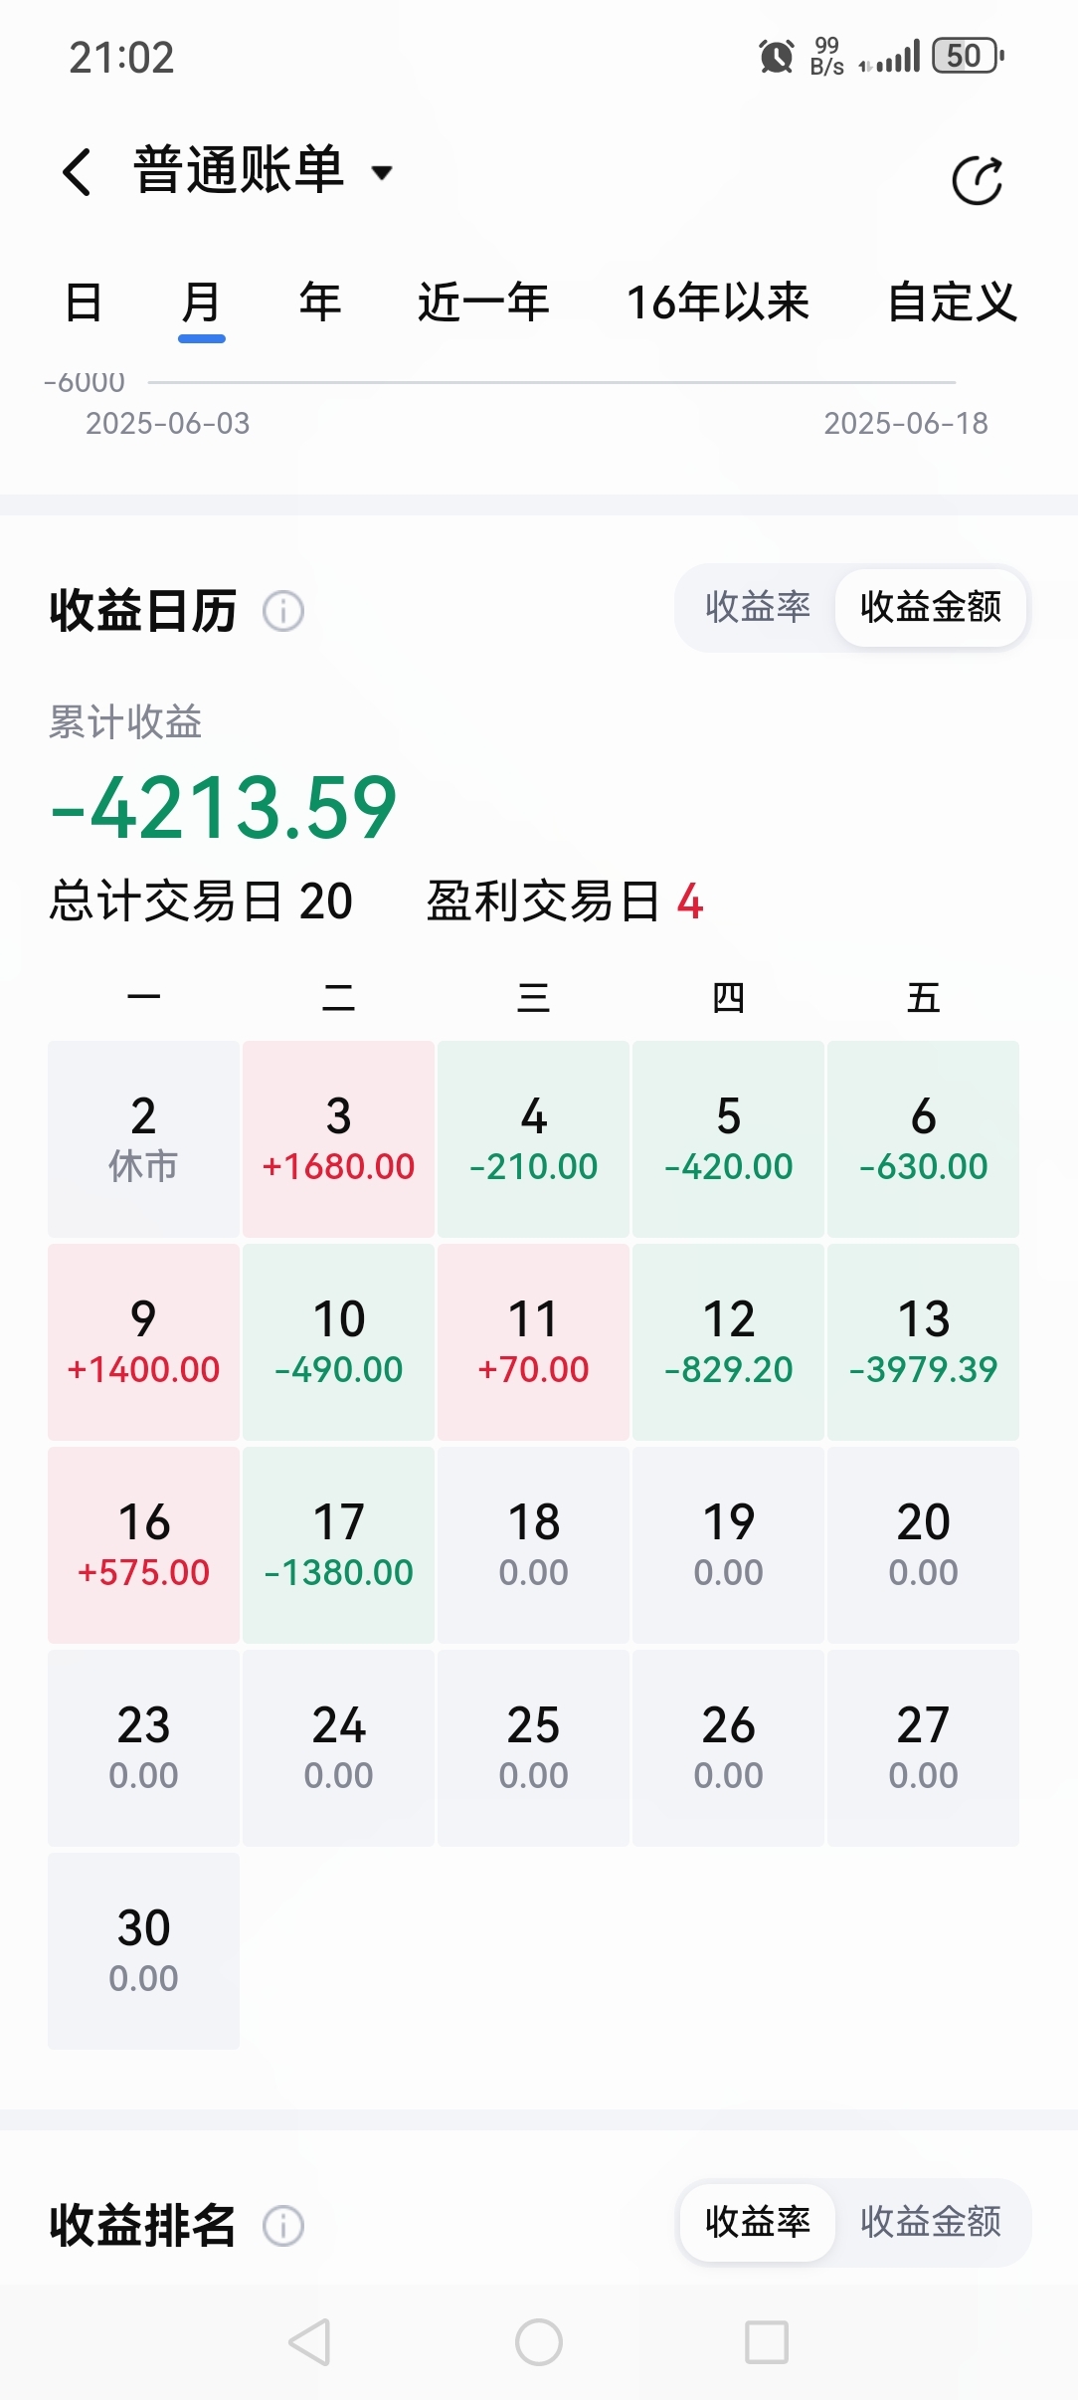Open info icon beside 收益日历
The height and width of the screenshot is (2400, 1078).
coord(283,611)
